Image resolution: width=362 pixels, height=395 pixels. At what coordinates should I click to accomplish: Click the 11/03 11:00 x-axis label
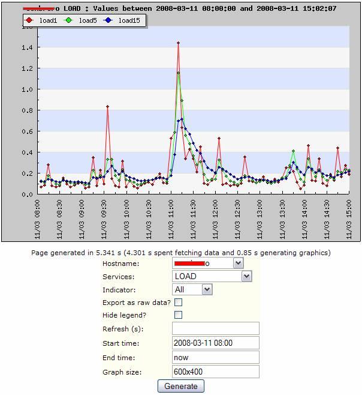171,219
